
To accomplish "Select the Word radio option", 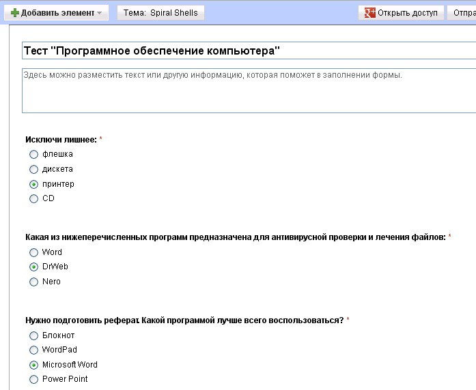I will pos(33,252).
